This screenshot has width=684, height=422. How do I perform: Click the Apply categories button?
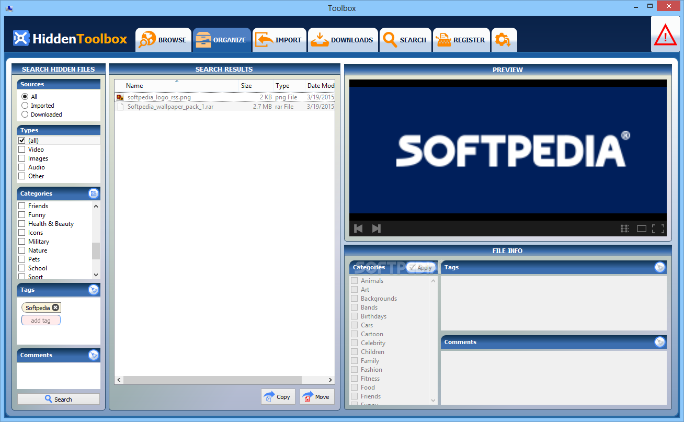[x=421, y=267]
